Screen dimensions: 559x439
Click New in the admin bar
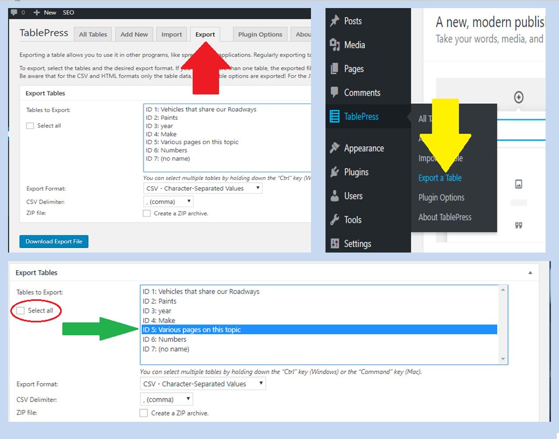pyautogui.click(x=50, y=12)
